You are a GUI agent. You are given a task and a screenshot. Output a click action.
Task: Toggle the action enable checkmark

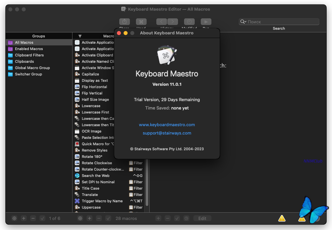177,218
